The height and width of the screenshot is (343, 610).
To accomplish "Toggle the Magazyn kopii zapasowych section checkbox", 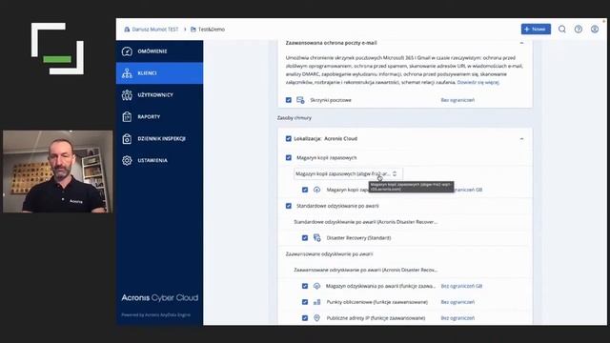I will pyautogui.click(x=288, y=157).
